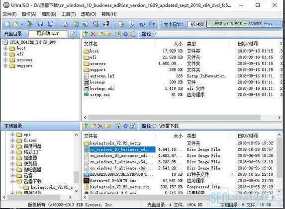285x209 pixels.
Task: Expand the Xiaomi folder in the local tree
Action: (12, 140)
